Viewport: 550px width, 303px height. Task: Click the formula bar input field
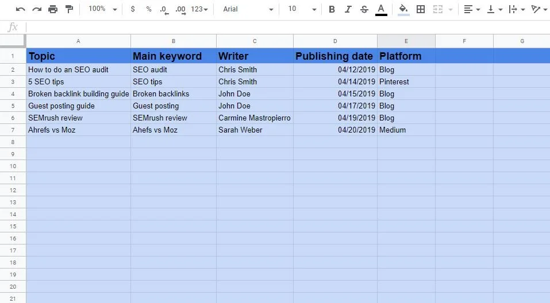click(x=287, y=27)
